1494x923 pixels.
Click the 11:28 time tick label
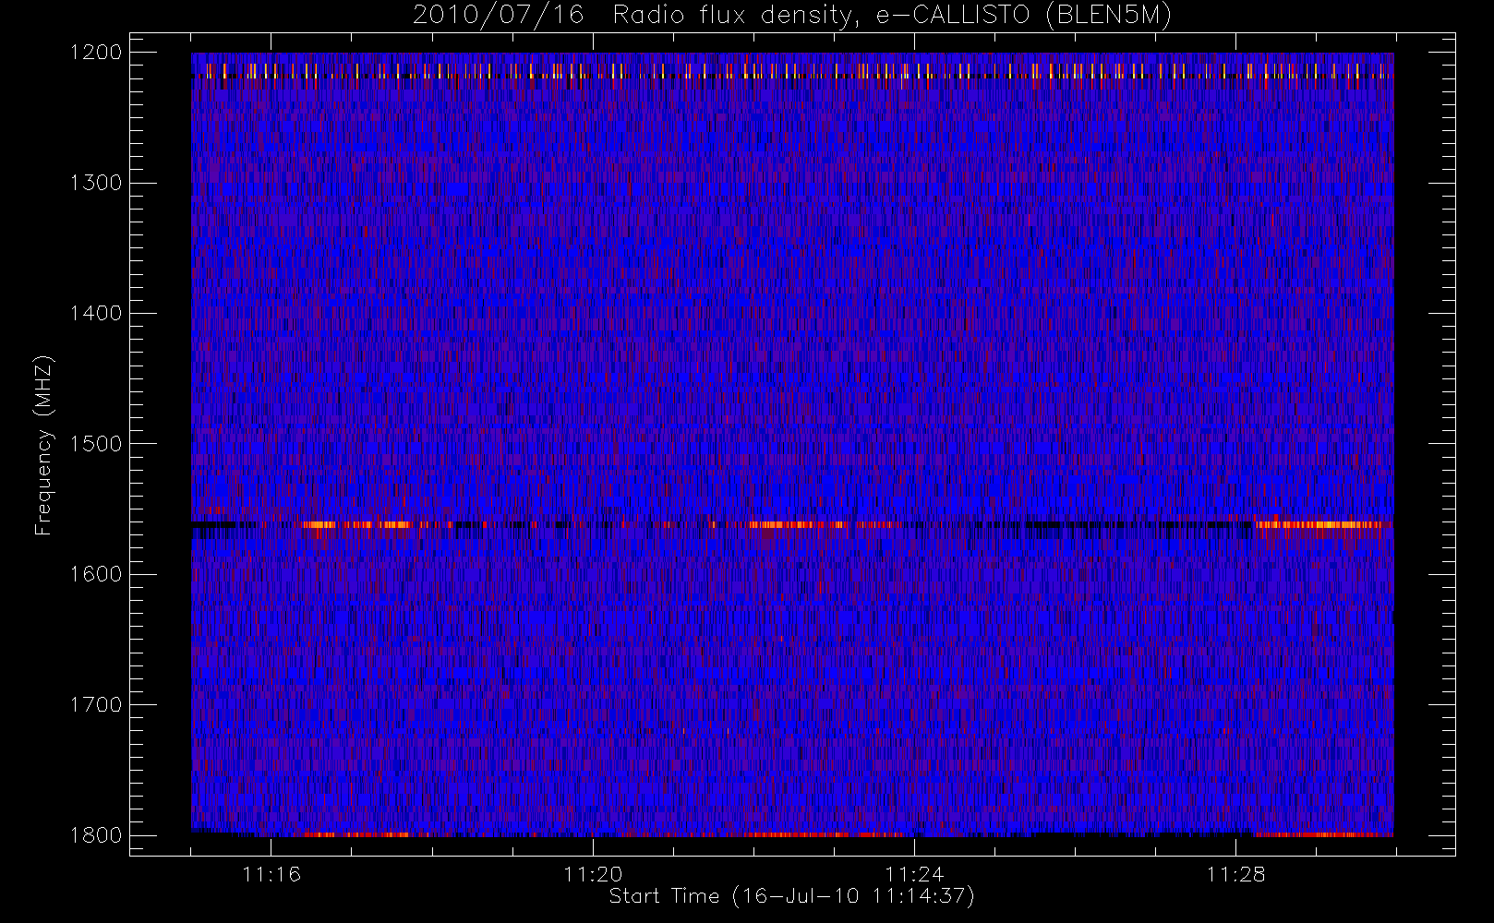tap(1235, 874)
